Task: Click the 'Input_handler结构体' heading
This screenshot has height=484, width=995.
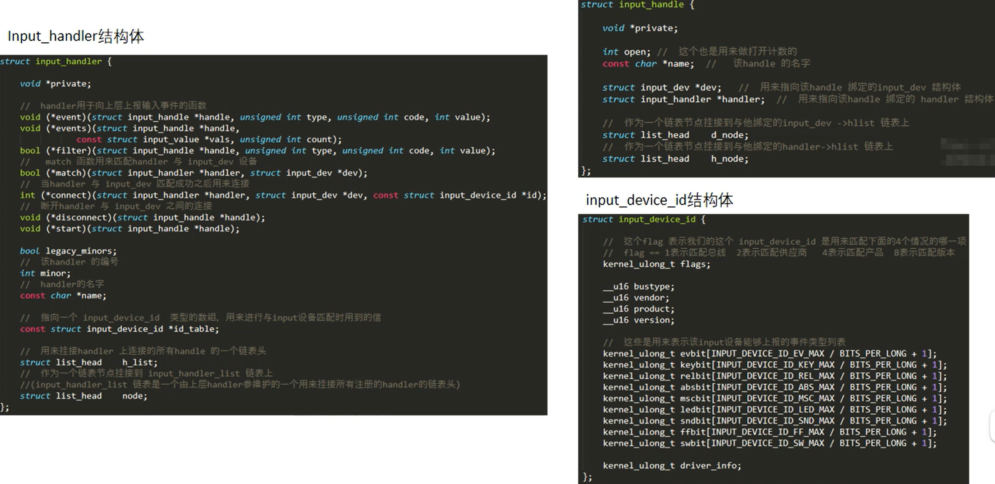Action: [76, 36]
